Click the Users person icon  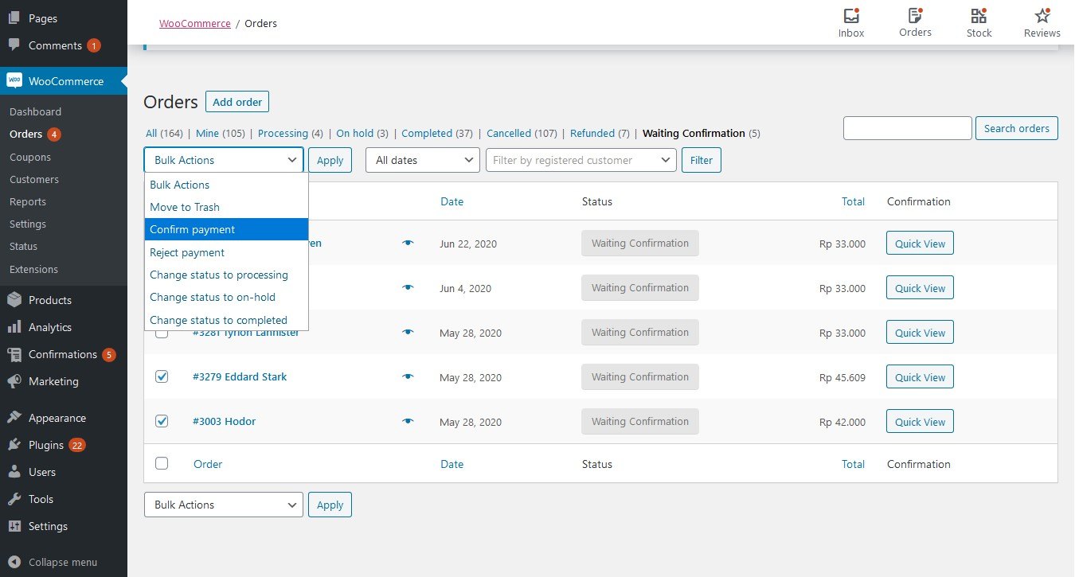click(x=14, y=472)
